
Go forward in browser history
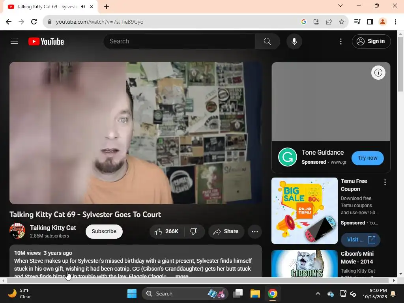point(21,22)
